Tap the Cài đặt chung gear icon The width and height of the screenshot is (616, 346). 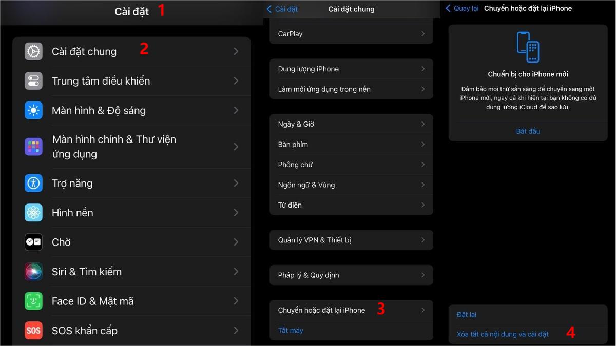pyautogui.click(x=33, y=51)
